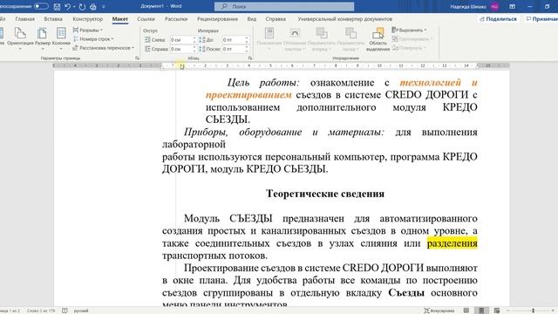
Task: Open the Undo history dropdown arrow
Action: coord(74,6)
